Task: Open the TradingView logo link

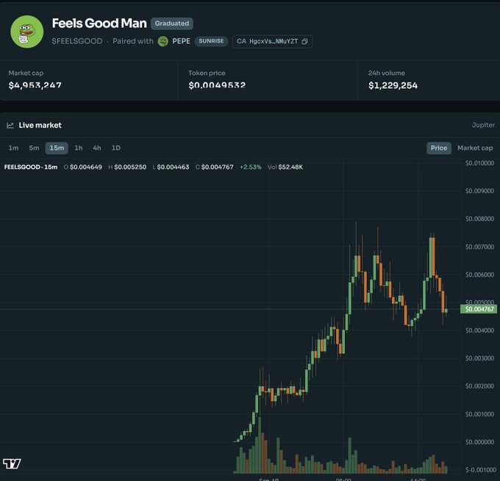Action: click(12, 463)
